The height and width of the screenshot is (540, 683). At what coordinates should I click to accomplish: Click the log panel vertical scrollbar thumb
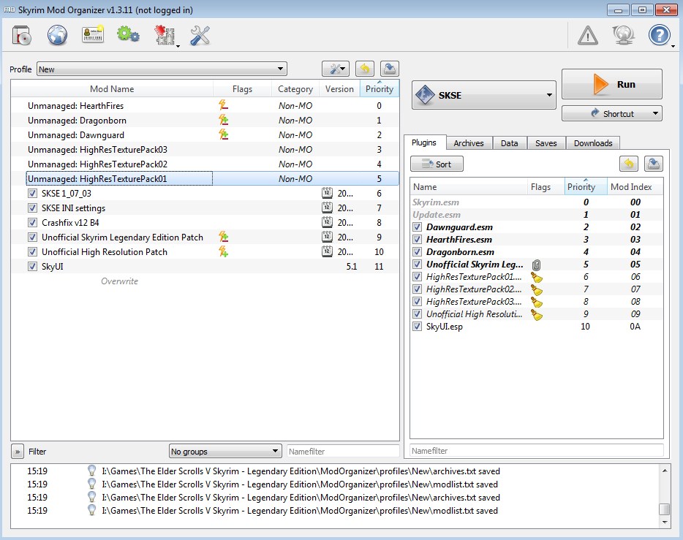pyautogui.click(x=664, y=509)
